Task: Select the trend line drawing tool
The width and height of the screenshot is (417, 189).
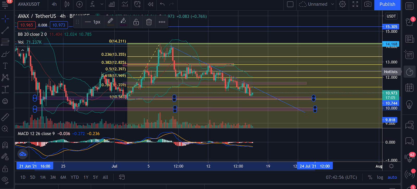Action: tap(5, 30)
